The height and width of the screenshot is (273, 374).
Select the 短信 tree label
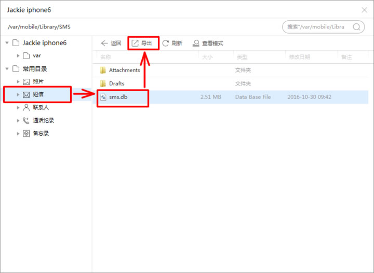[x=38, y=94]
